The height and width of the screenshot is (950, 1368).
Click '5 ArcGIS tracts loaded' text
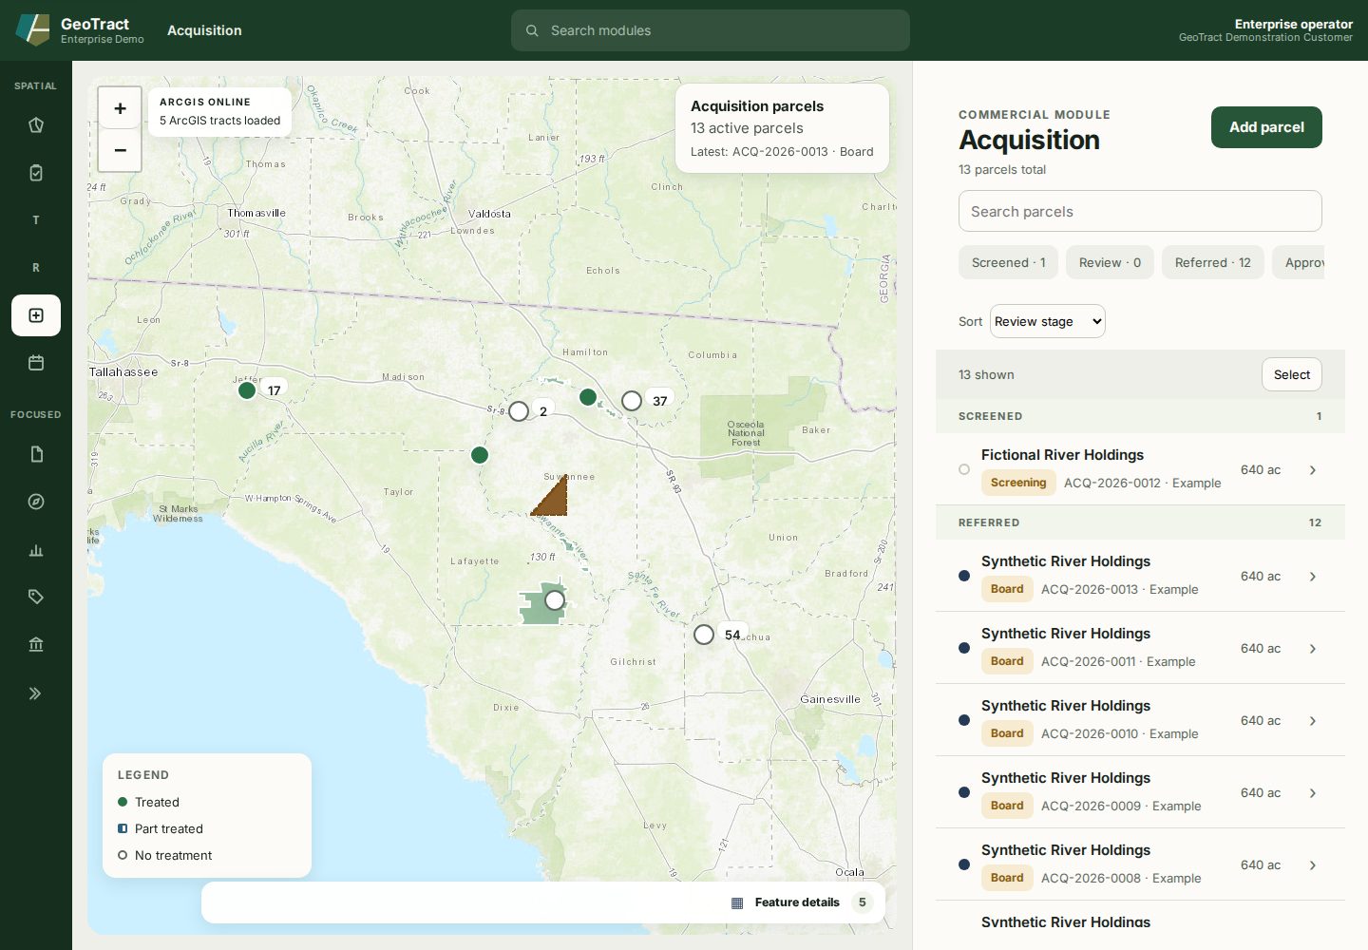220,121
